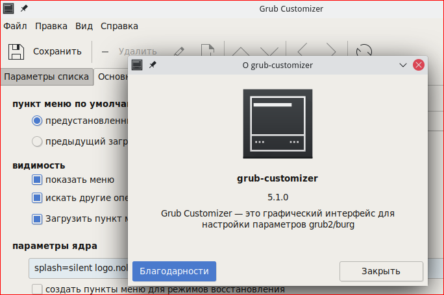Click the Благодарности button

click(x=174, y=271)
